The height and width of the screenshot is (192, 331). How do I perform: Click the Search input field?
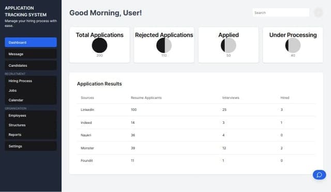[281, 13]
